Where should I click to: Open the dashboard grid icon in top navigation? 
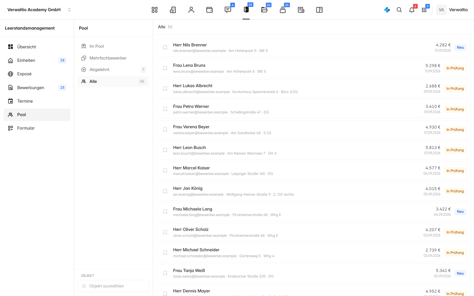[154, 10]
